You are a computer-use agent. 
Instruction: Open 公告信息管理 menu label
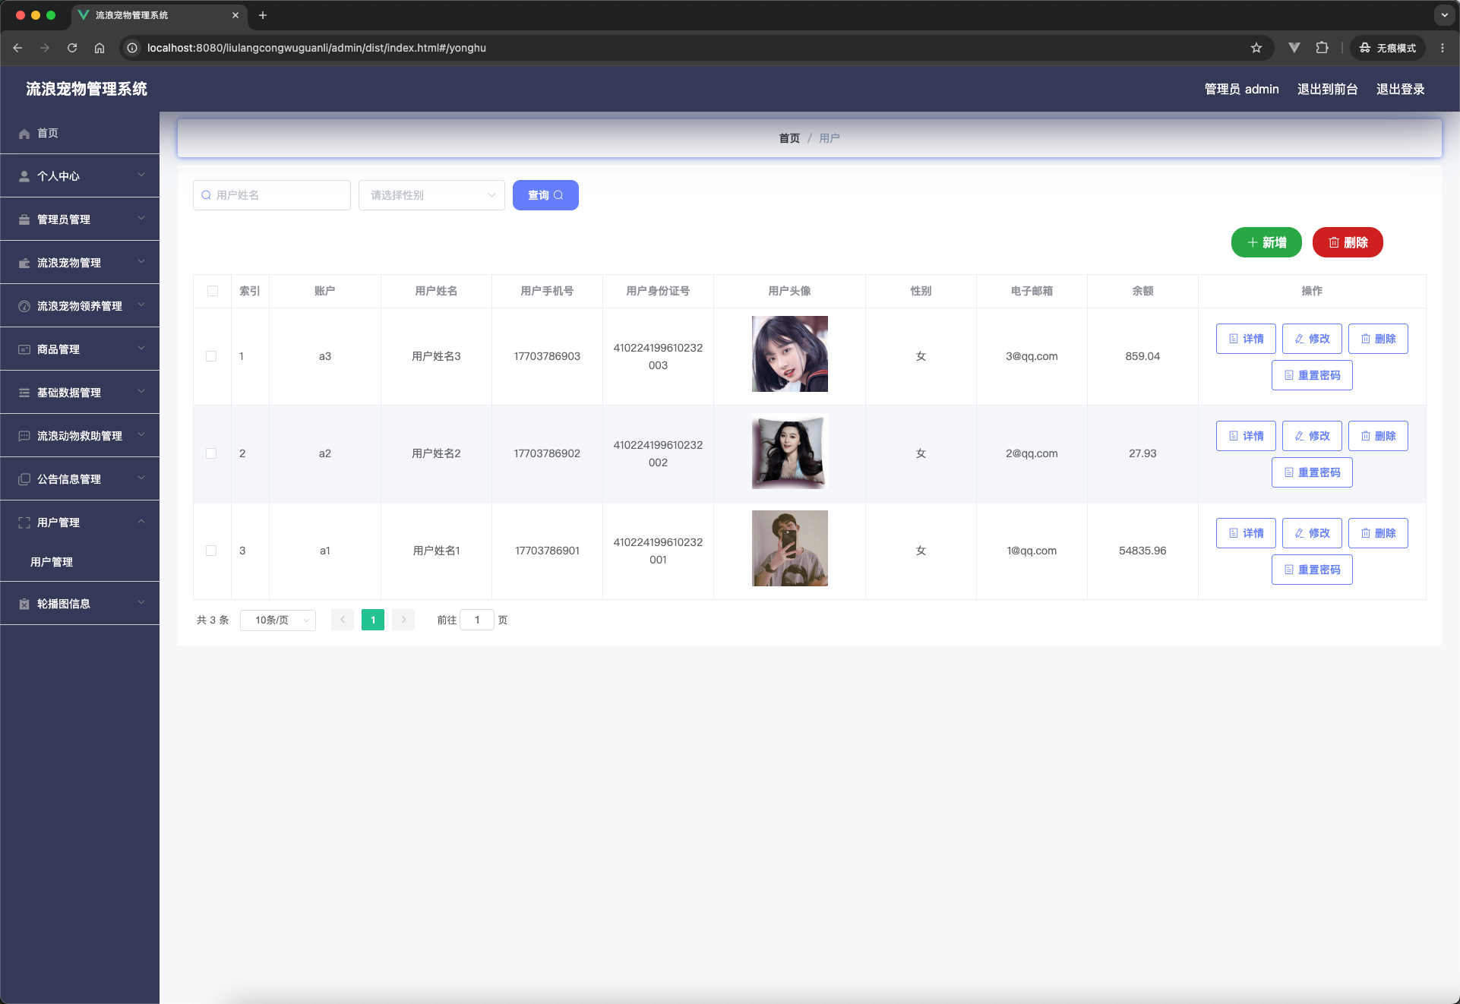(x=69, y=479)
